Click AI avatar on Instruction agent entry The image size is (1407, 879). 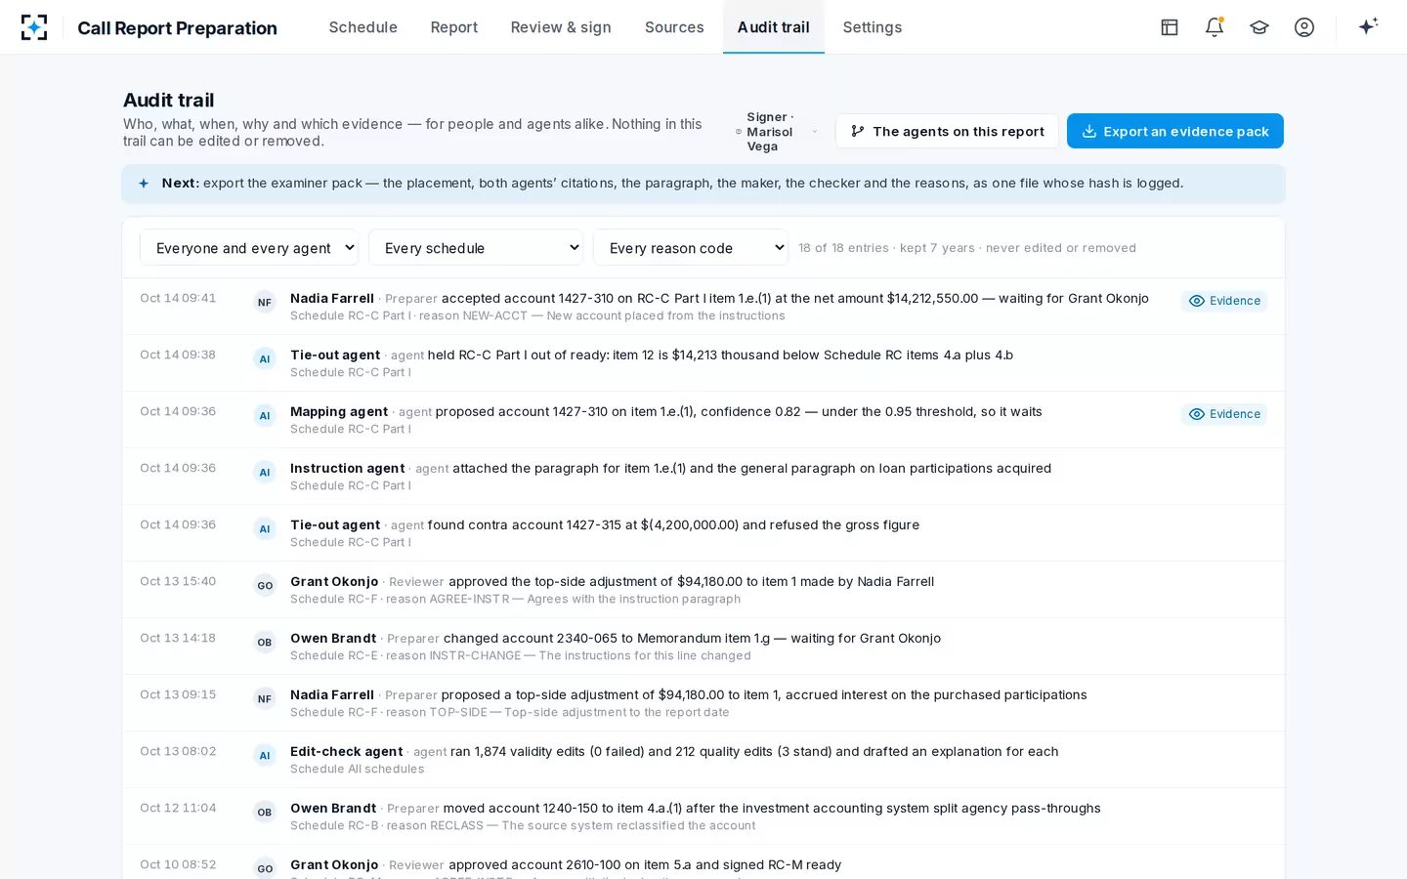pos(265,473)
